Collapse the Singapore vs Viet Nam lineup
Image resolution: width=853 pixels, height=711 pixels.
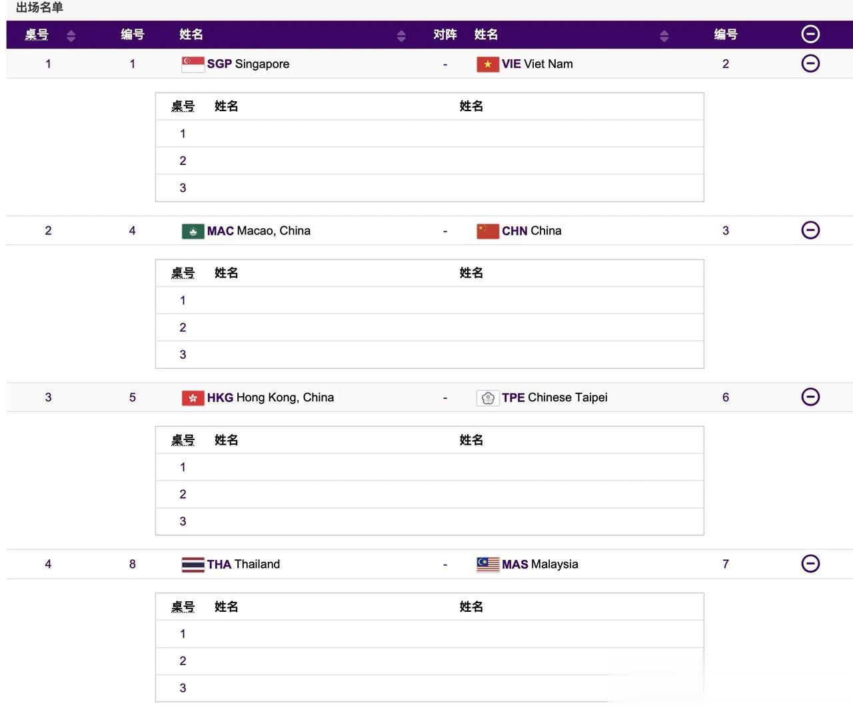point(810,63)
